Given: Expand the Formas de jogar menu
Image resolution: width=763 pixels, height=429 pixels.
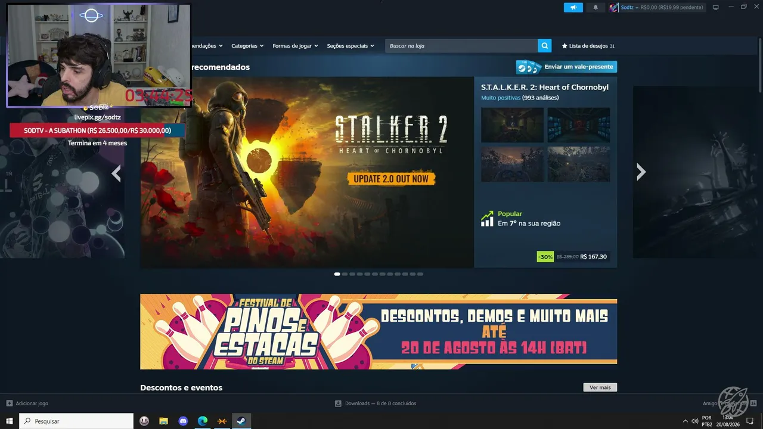Looking at the screenshot, I should point(296,46).
